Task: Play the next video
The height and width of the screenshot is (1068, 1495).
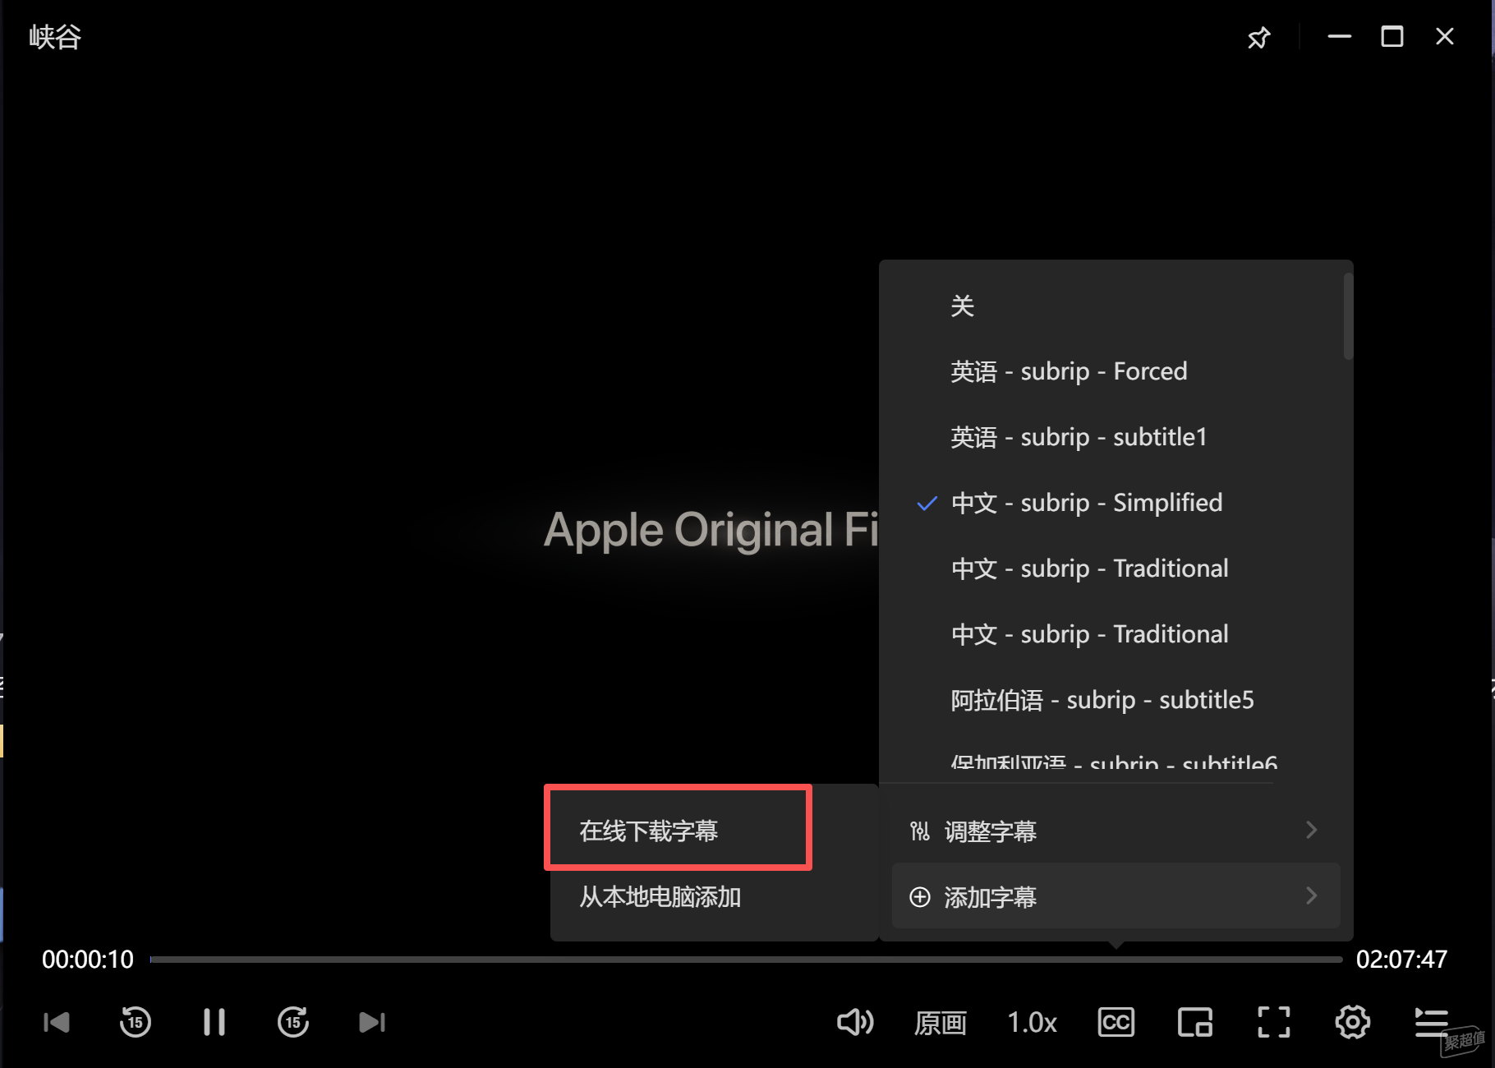Action: (372, 1022)
